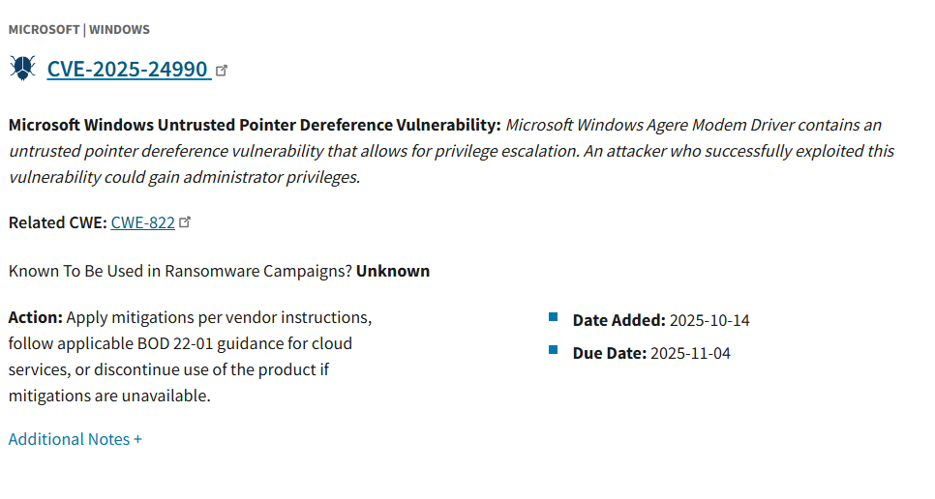935x499 pixels.
Task: Expand the Additional Notes section
Action: tap(75, 439)
